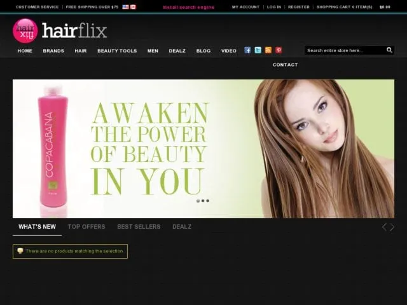The image size is (407, 305).
Task: Open the Facebook social icon
Action: 247,50
